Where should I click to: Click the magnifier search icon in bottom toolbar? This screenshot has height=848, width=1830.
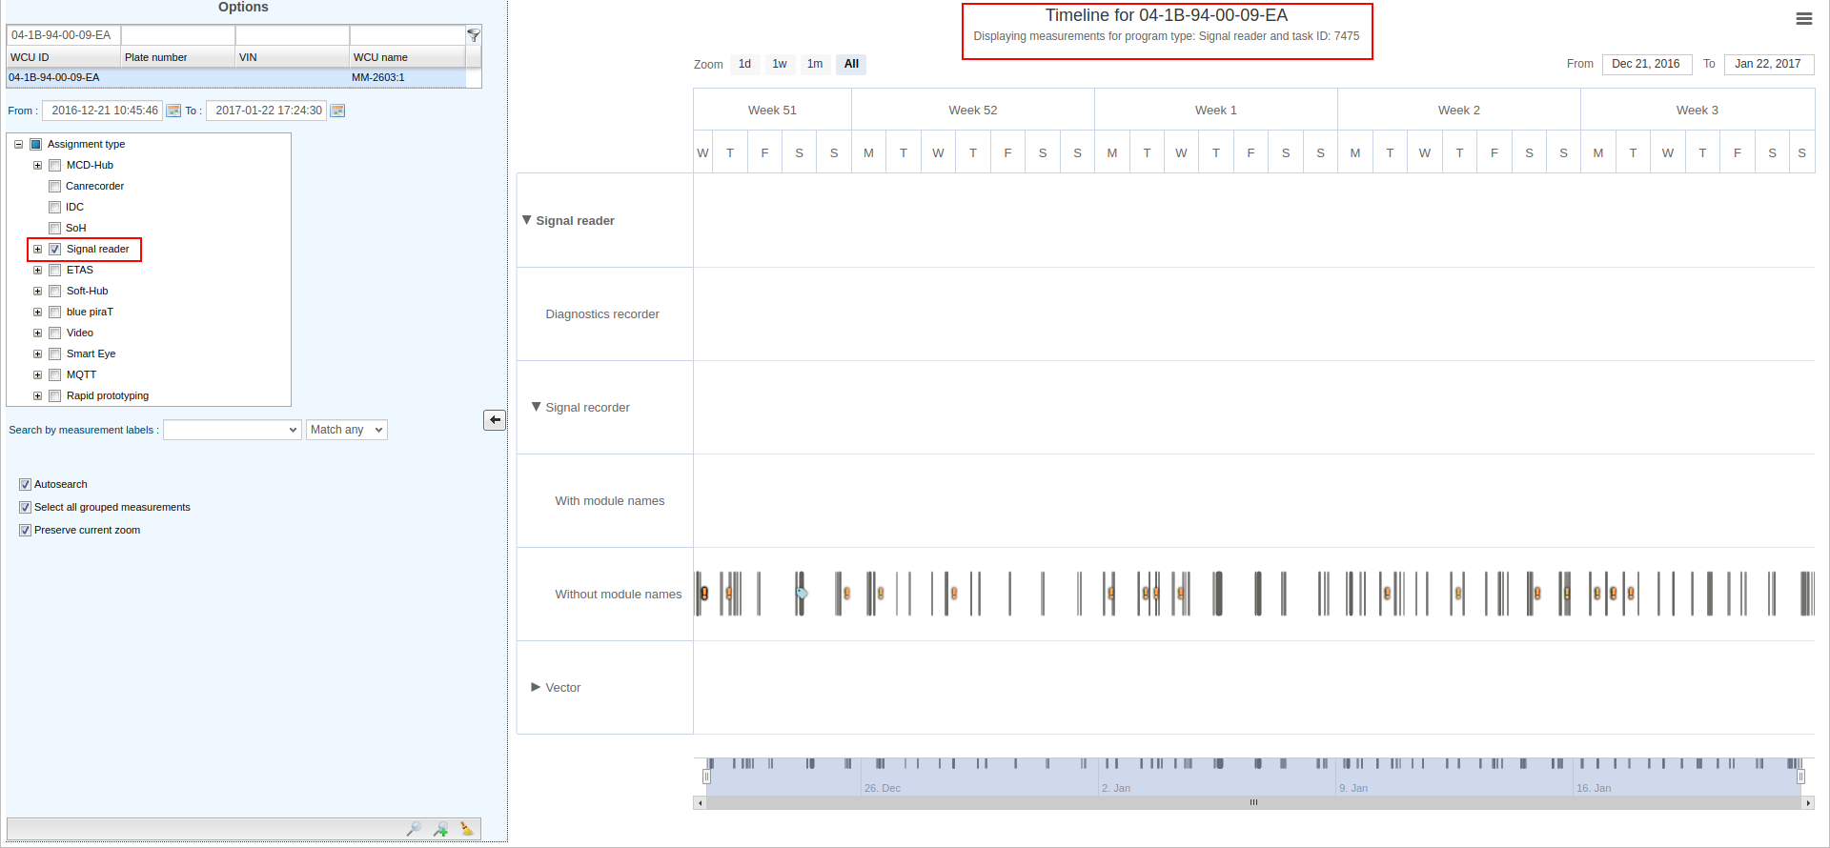414,829
